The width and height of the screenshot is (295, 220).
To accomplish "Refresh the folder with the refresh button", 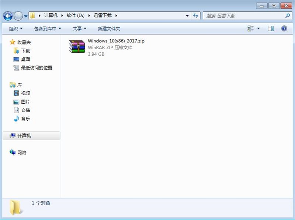I will [196, 16].
